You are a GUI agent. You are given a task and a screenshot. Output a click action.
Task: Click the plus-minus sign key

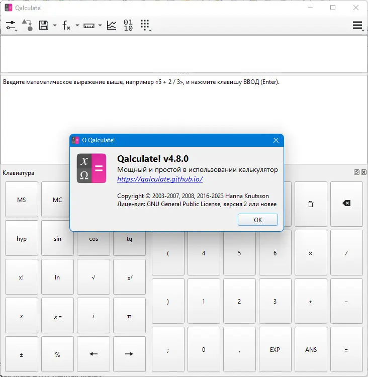click(x=22, y=354)
